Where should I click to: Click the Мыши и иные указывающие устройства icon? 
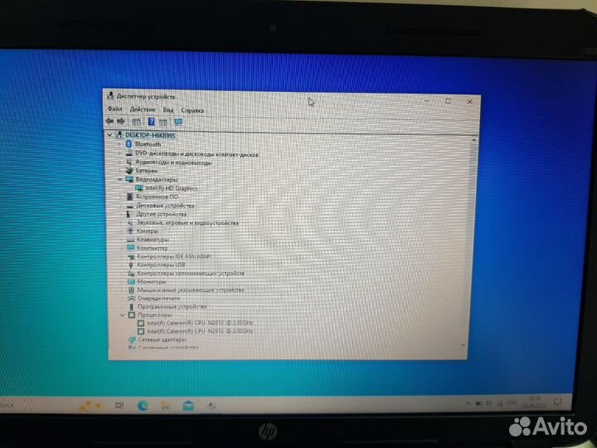coord(131,290)
